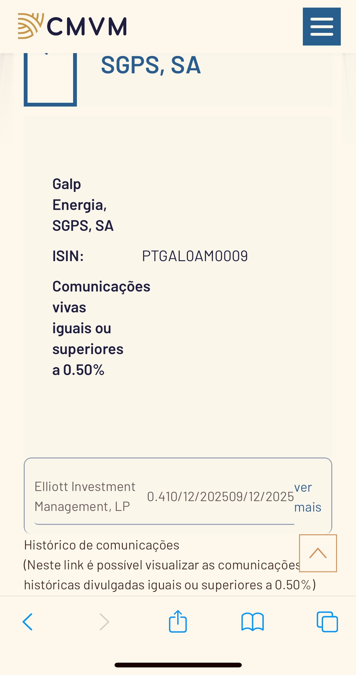Expand details via "ver mais"
Viewport: 356px width, 675px height.
pos(307,497)
